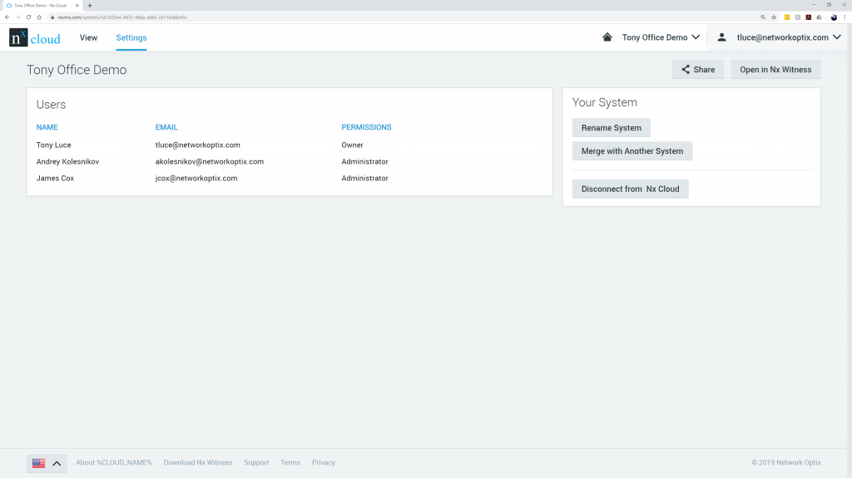This screenshot has height=478, width=852.
Task: Open the About %CLOUD_NAME% footer link
Action: coord(113,463)
